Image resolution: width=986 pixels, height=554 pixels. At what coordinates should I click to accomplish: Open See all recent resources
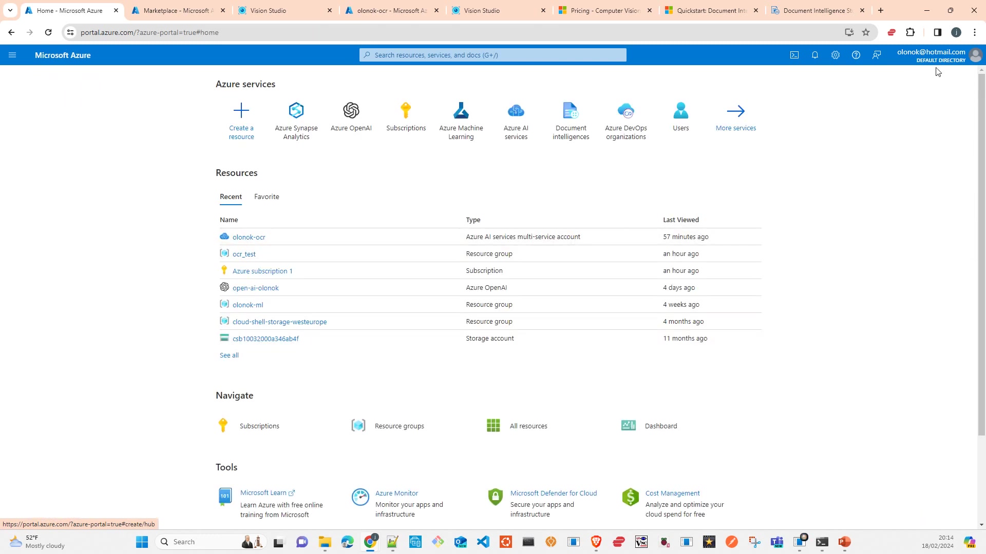[229, 355]
